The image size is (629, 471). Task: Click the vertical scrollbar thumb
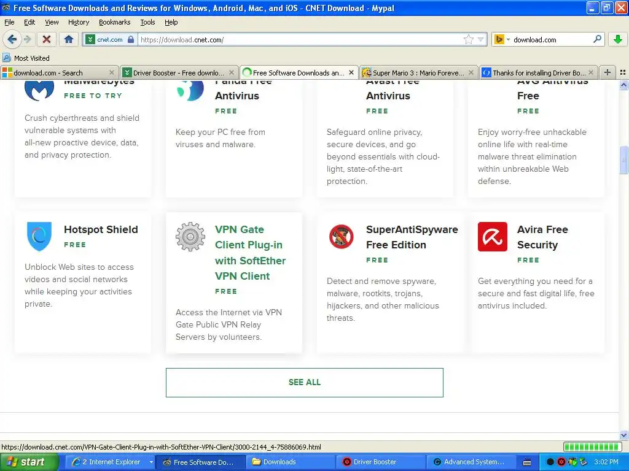pos(623,160)
